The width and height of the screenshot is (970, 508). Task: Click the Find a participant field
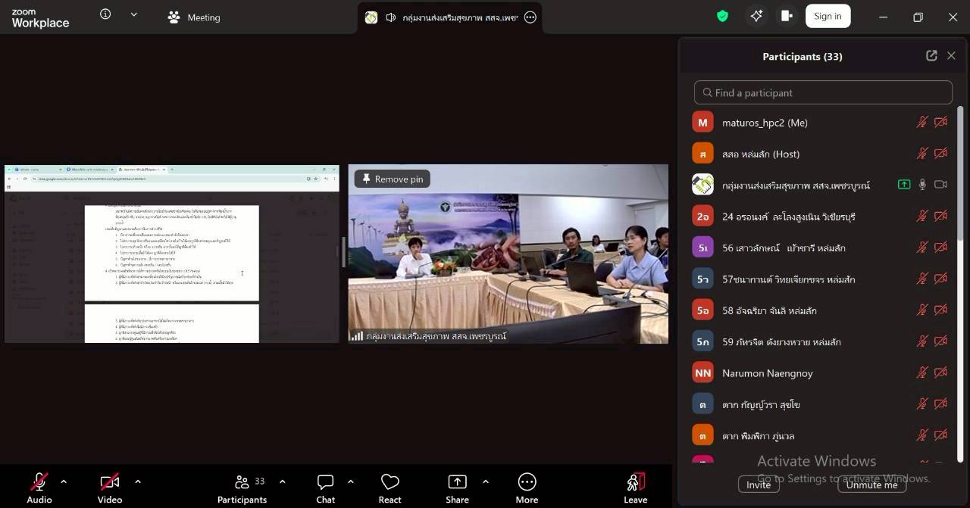coord(823,92)
